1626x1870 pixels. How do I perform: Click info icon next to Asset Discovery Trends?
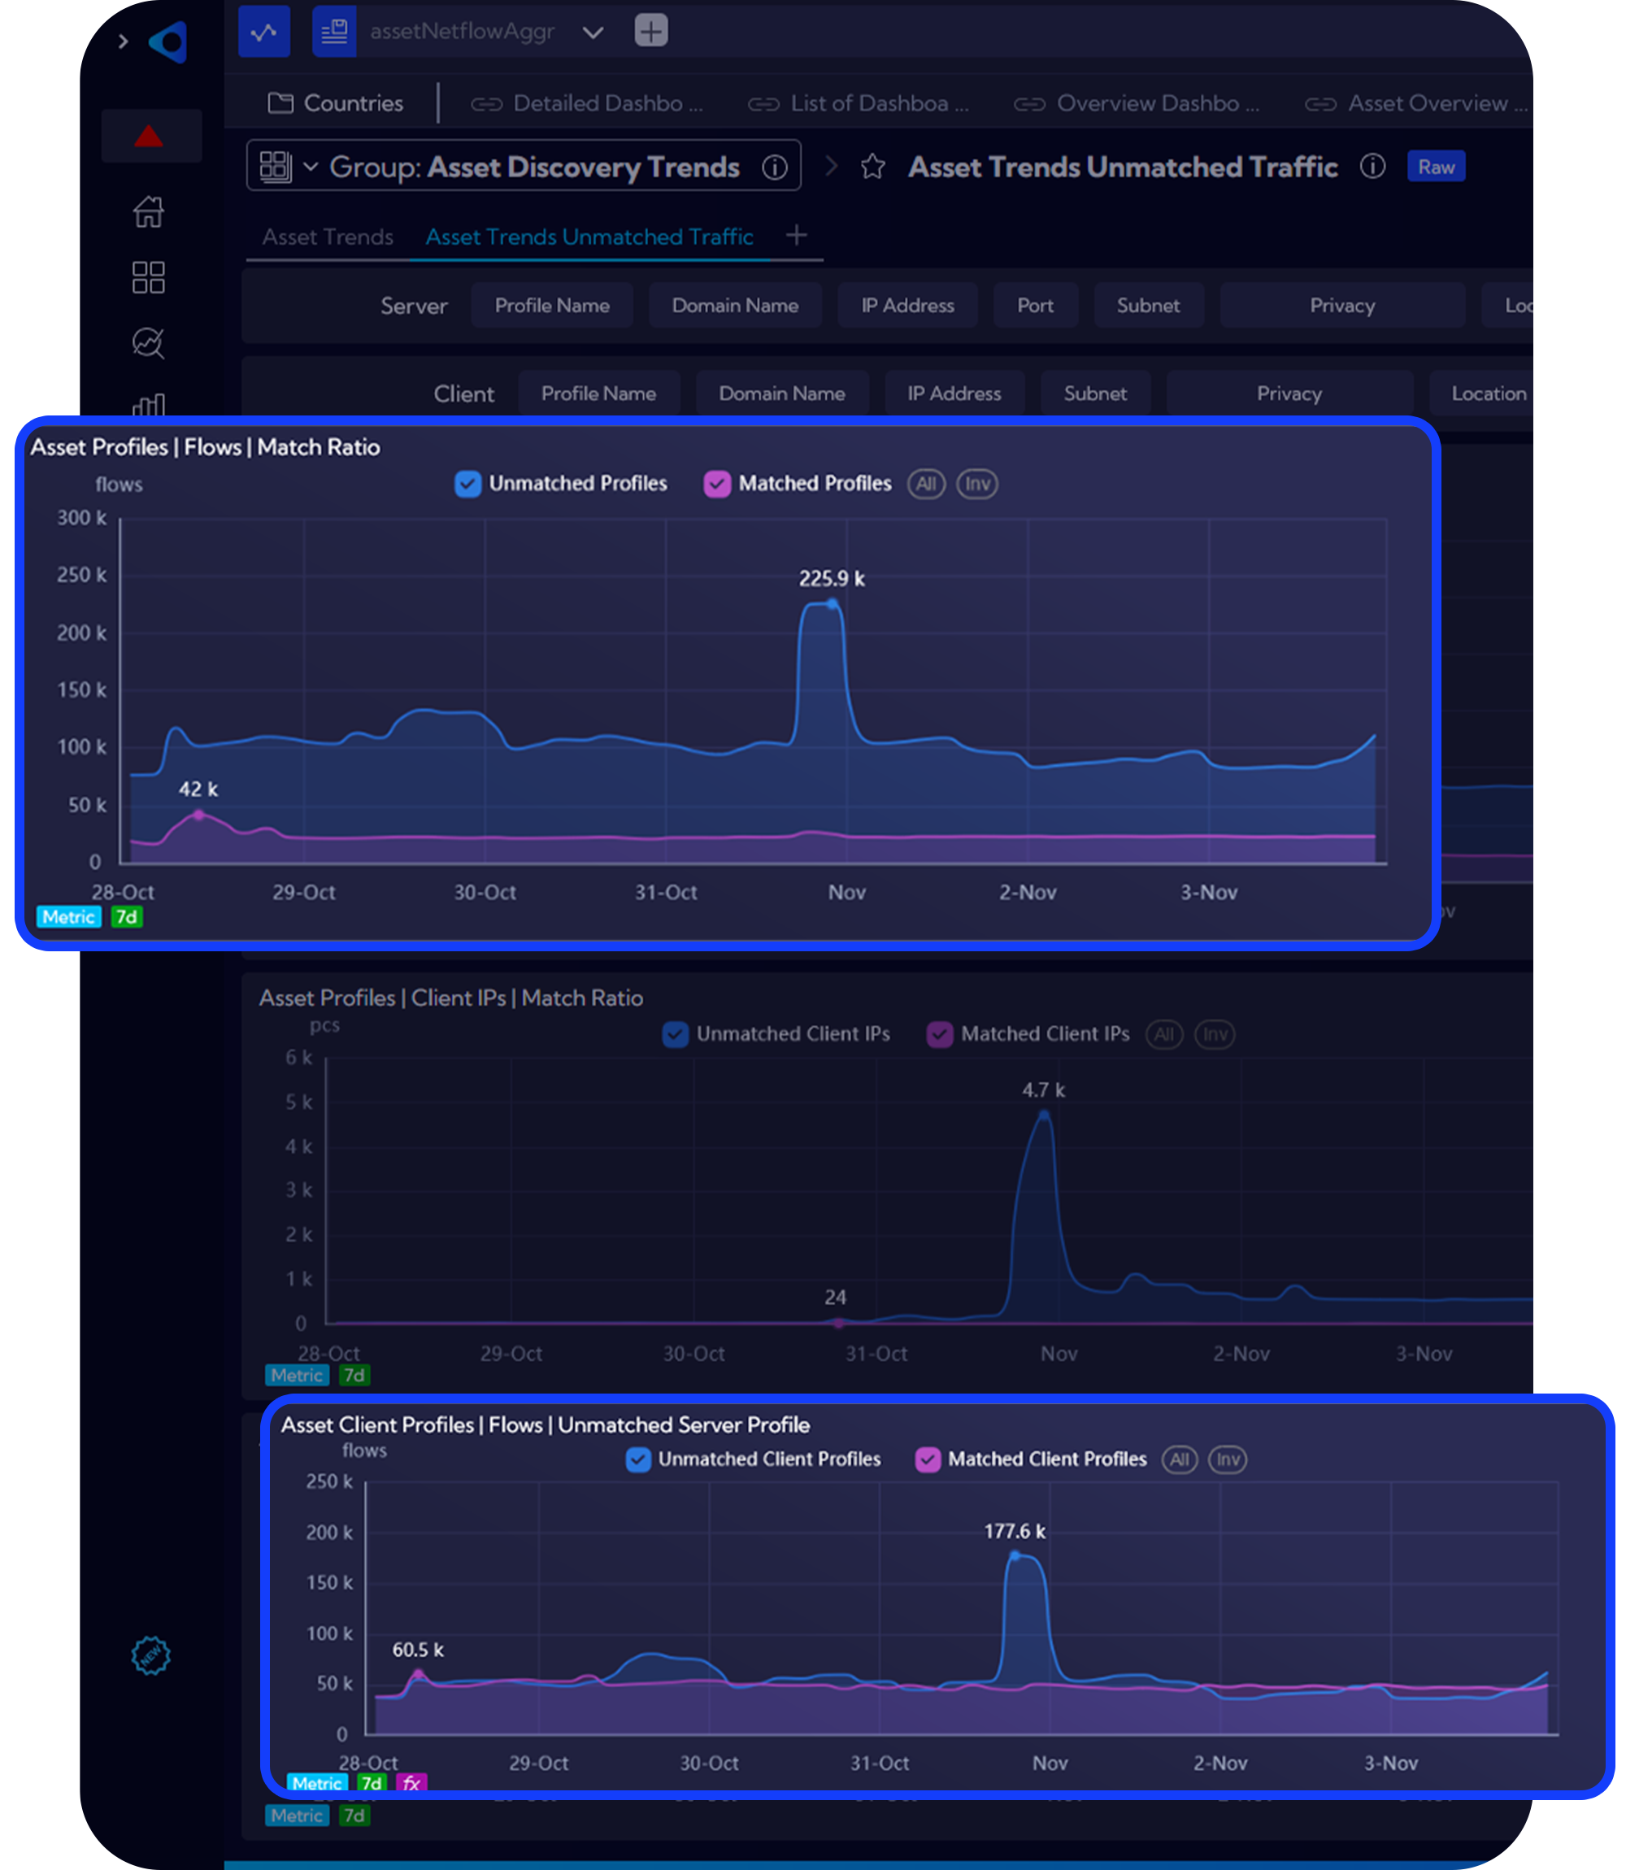pos(774,167)
